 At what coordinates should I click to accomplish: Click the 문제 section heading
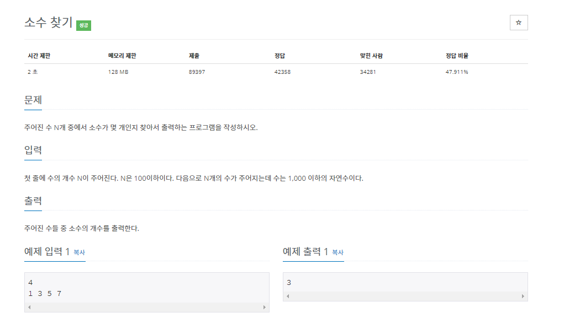click(33, 100)
